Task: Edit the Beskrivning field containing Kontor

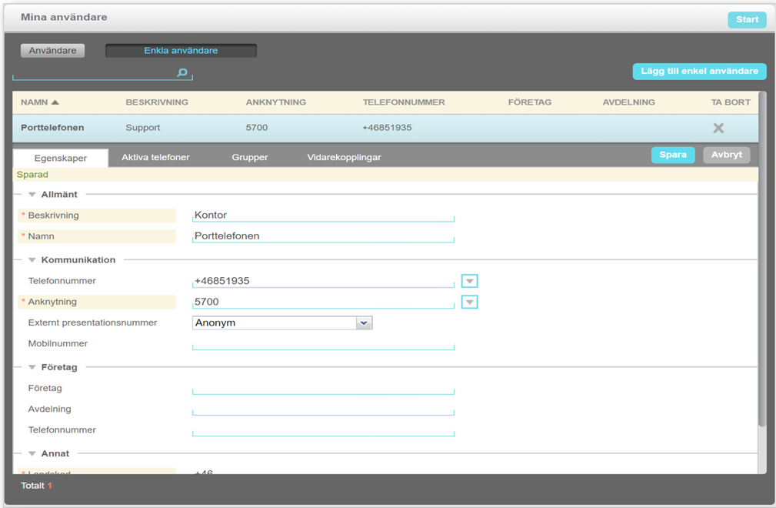Action: [x=323, y=216]
